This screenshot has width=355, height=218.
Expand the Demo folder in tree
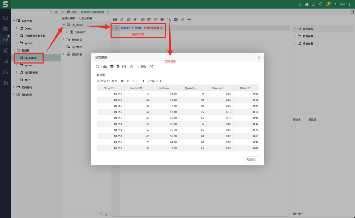pos(17,28)
